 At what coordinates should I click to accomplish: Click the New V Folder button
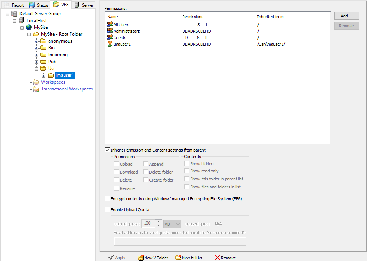click(153, 258)
